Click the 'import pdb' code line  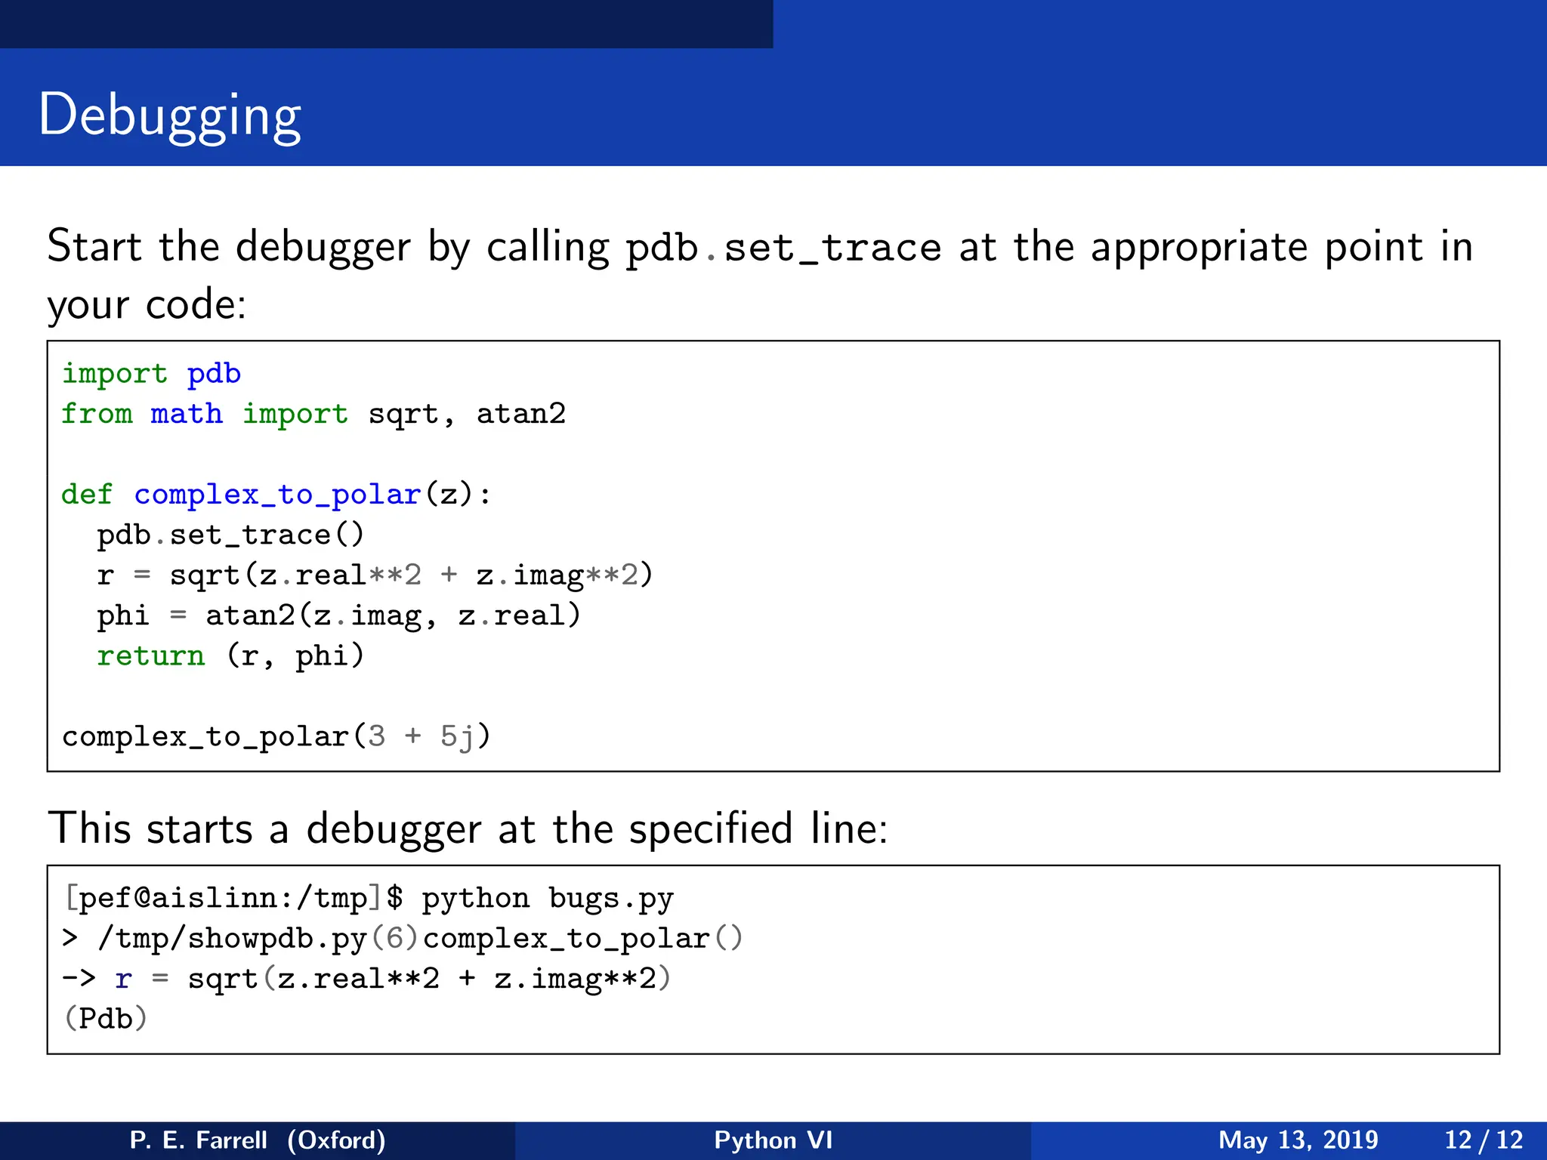point(151,374)
